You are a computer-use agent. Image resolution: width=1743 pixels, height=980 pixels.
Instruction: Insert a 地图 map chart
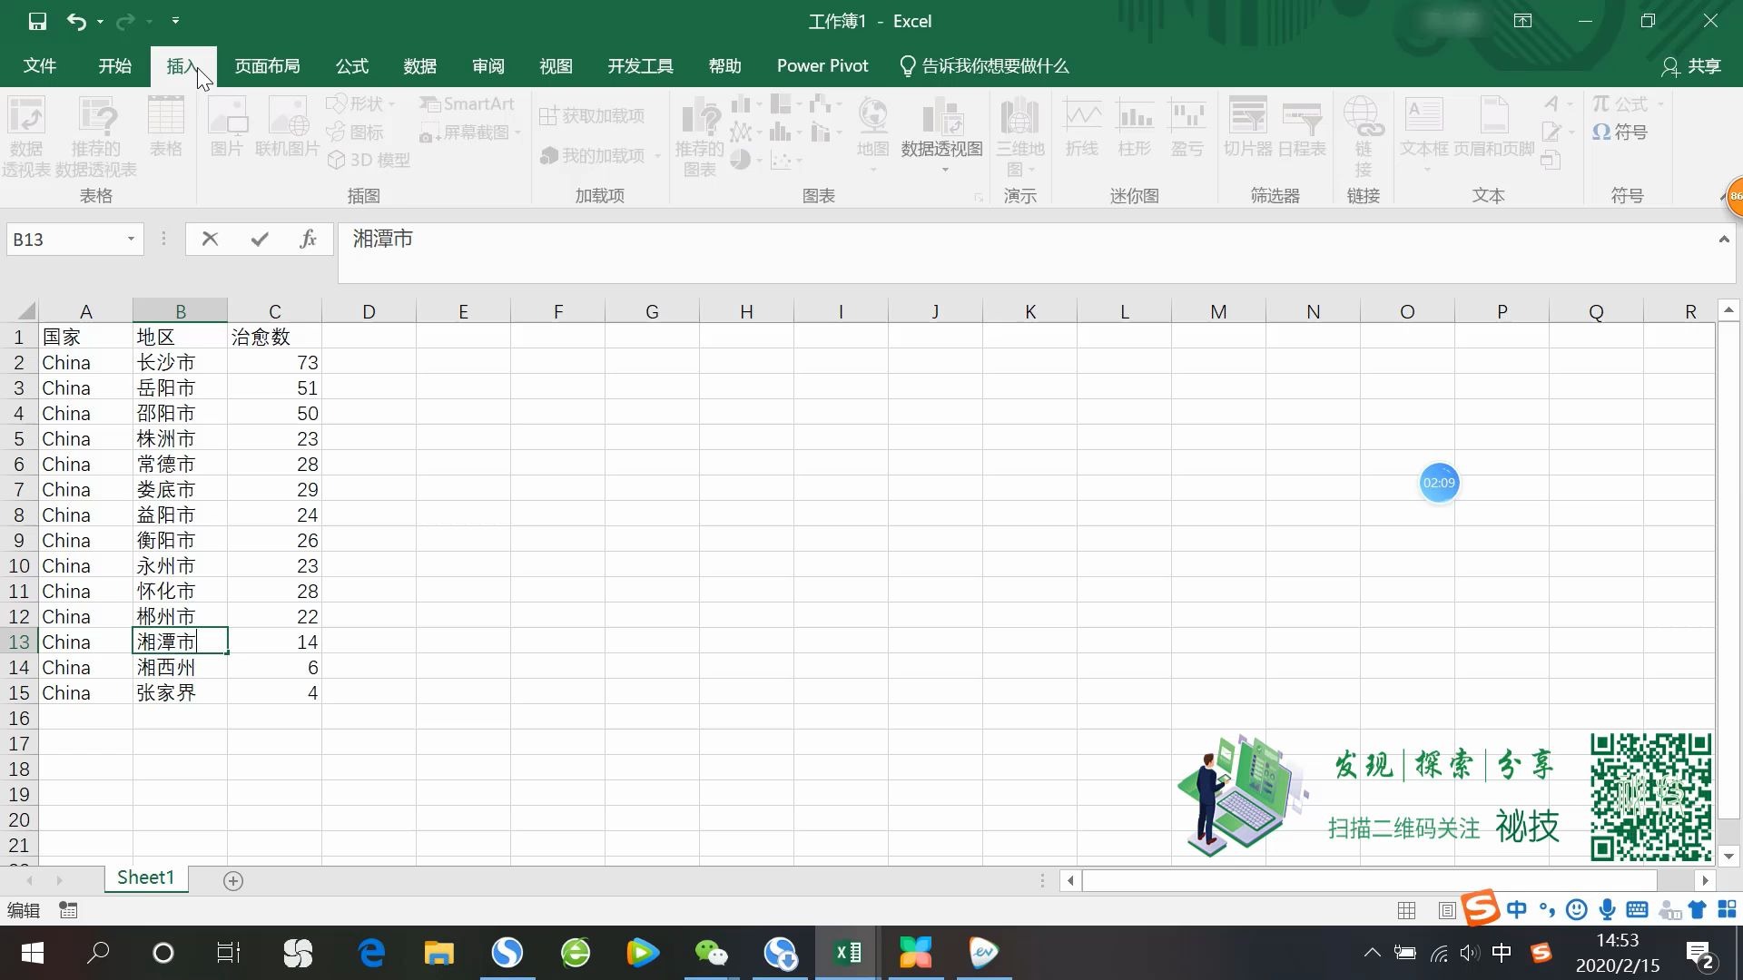872,132
